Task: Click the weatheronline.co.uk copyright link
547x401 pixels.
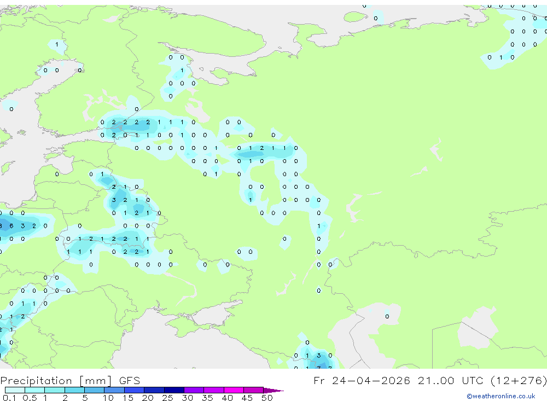Action: (x=501, y=396)
